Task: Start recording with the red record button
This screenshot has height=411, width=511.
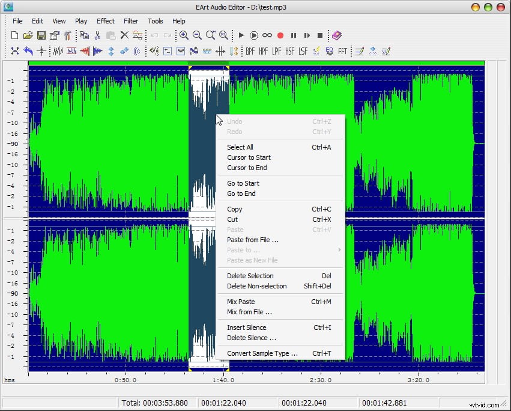Action: 279,35
